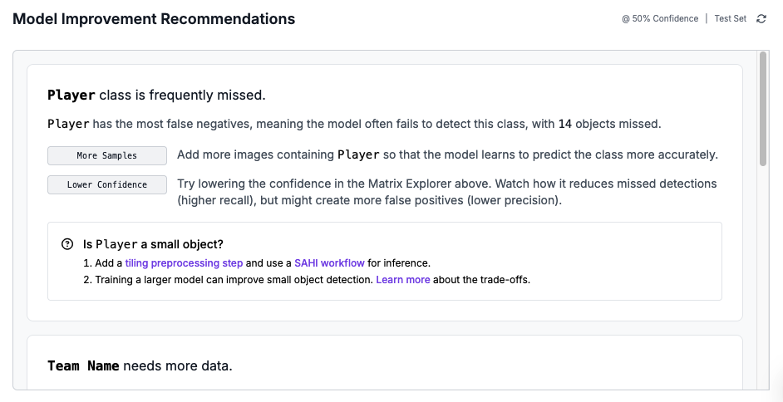The image size is (783, 402).
Task: Open the Learn more link about trade-offs
Action: [x=403, y=280]
